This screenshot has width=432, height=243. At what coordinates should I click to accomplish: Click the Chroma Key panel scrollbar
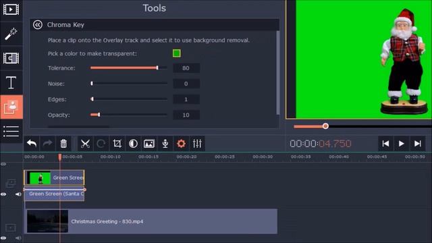[x=277, y=72]
